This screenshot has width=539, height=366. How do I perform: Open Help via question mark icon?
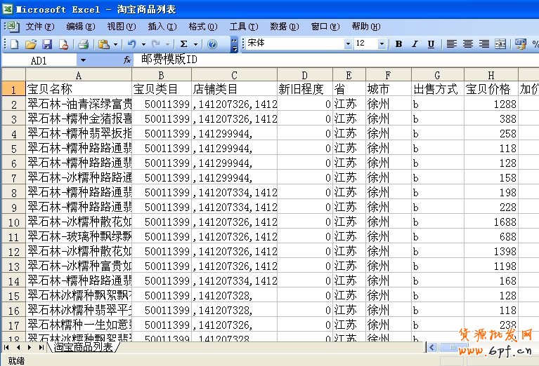pos(212,44)
